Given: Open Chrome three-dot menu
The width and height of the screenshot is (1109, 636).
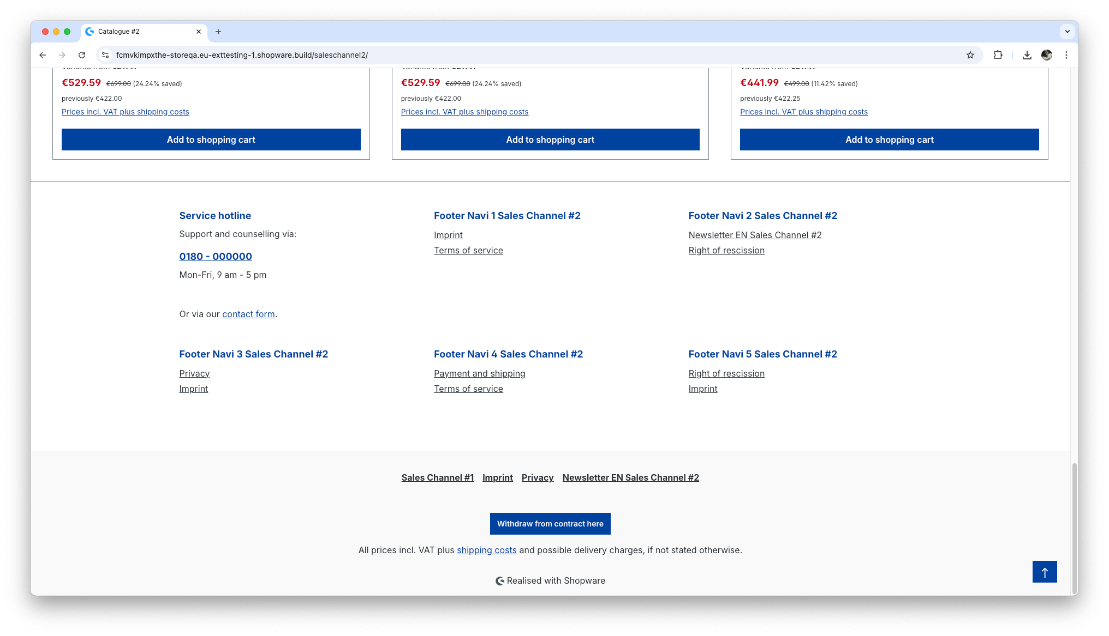Looking at the screenshot, I should point(1066,55).
